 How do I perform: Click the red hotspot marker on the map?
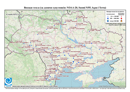[x=52, y=50]
